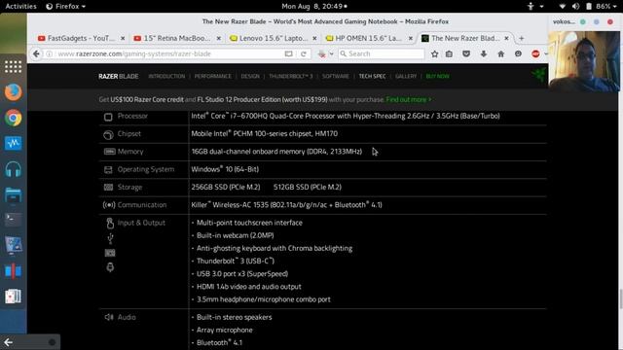Click the green Buy Now link
Image resolution: width=623 pixels, height=350 pixels.
tap(437, 76)
